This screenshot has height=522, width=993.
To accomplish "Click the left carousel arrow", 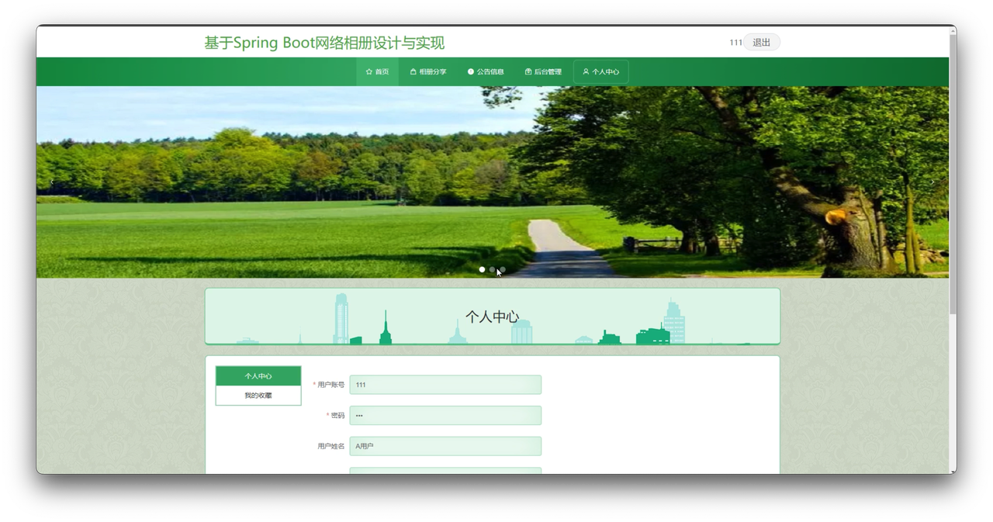I will (x=52, y=181).
